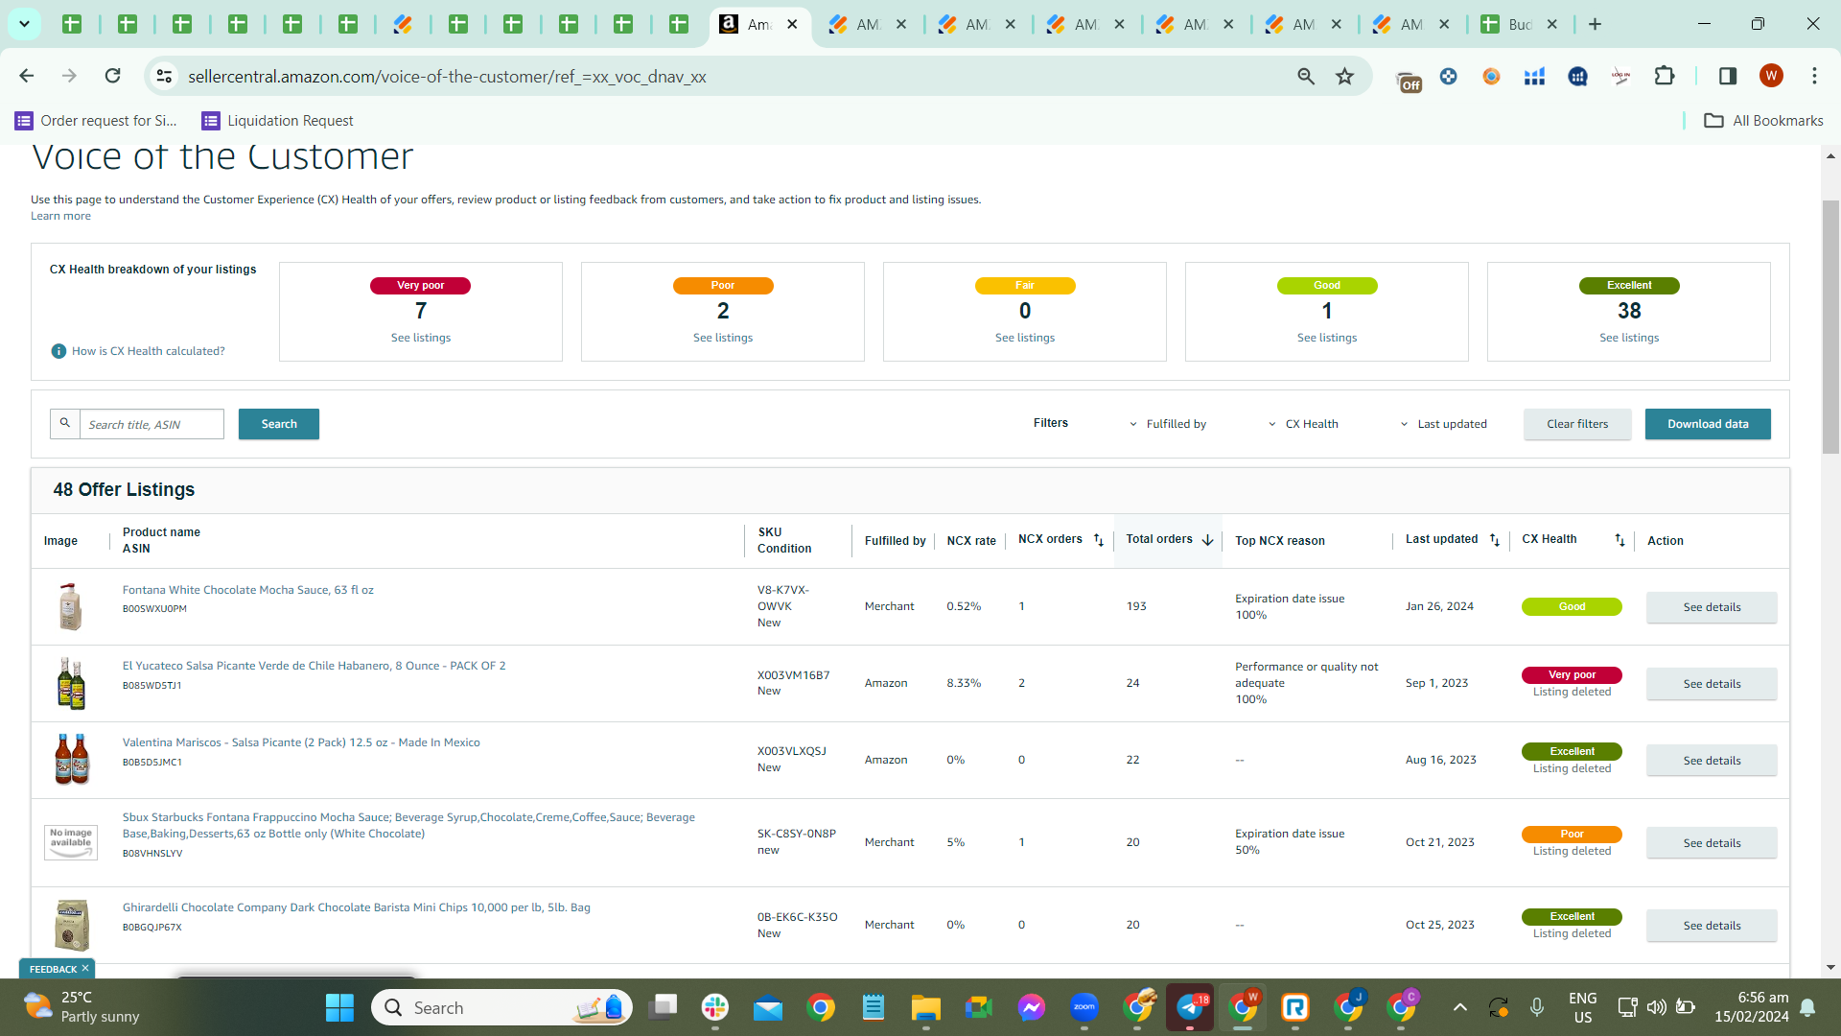Open Zoom from the taskbar
This screenshot has width=1841, height=1036.
pyautogui.click(x=1084, y=1007)
